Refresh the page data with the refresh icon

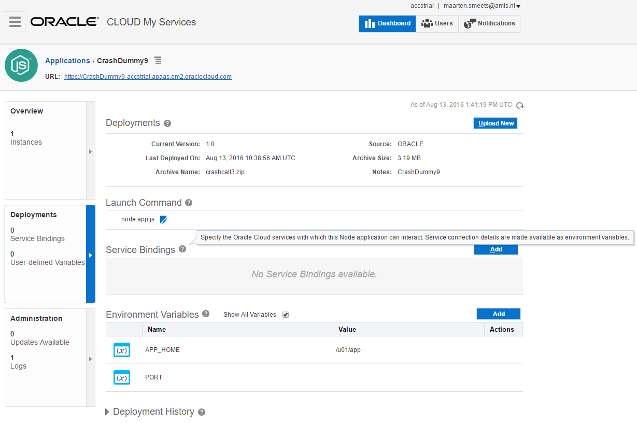[520, 105]
